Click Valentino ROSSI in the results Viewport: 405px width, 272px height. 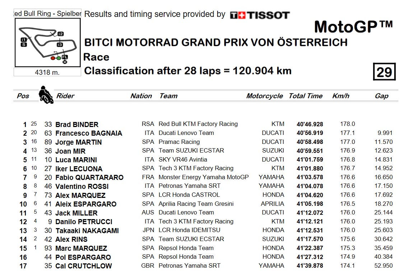[82, 186]
